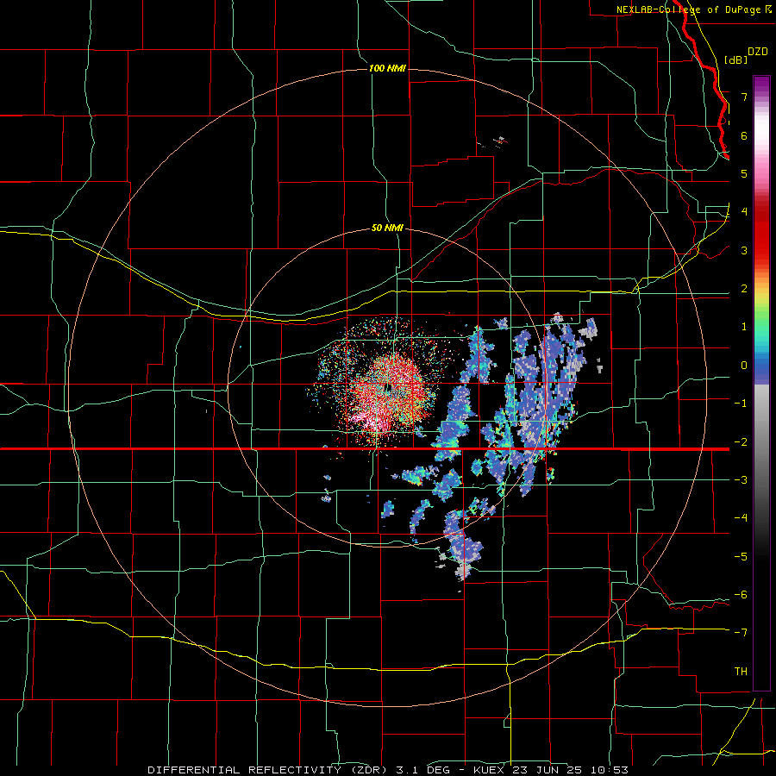Click the '6' tick on color scale
The width and height of the screenshot is (776, 776).
coord(744,135)
